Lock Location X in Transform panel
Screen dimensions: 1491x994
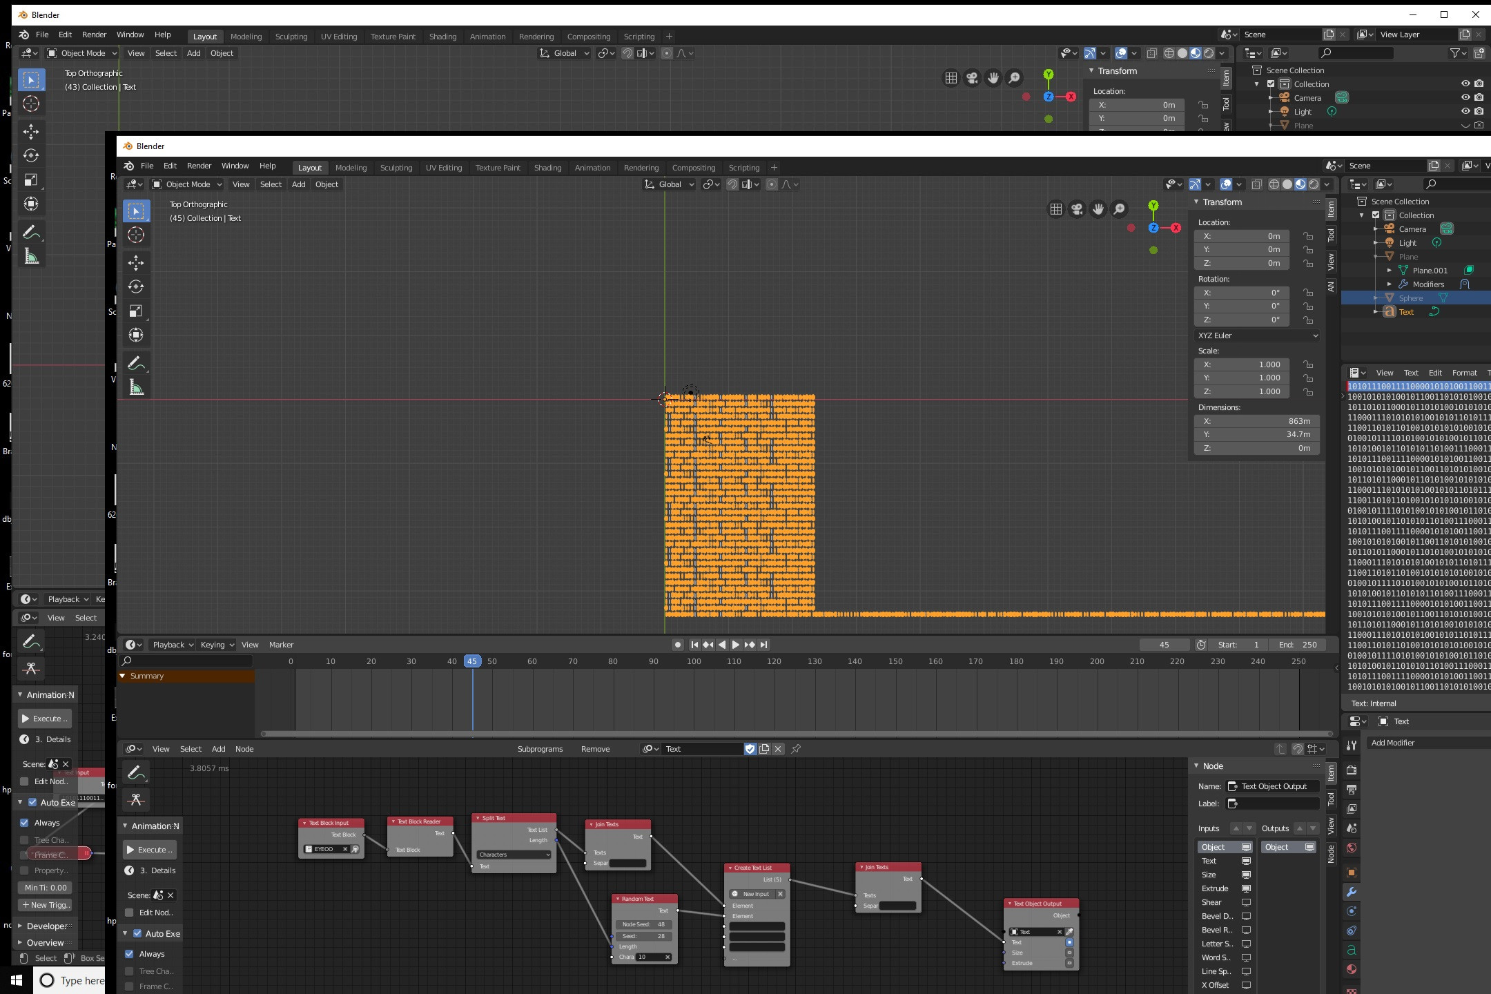click(x=1308, y=236)
